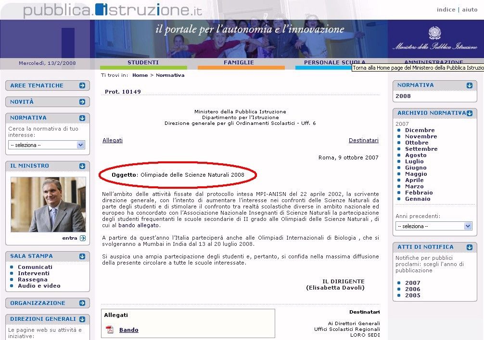Open the Novità section heading

point(22,102)
